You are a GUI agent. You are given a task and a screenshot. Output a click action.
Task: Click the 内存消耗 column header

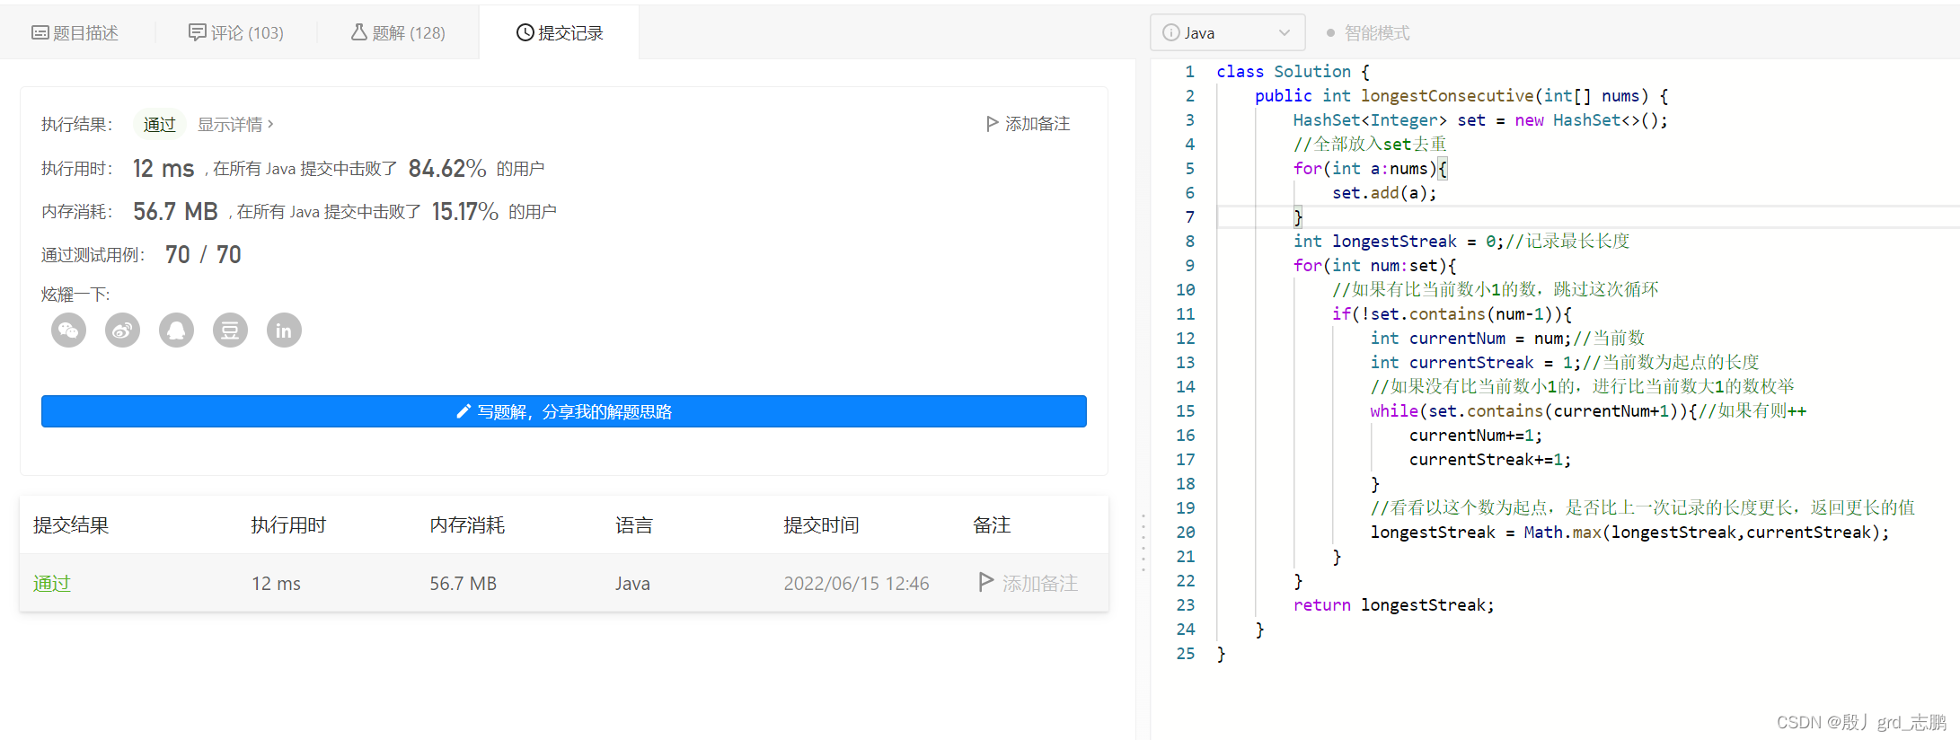coord(467,525)
